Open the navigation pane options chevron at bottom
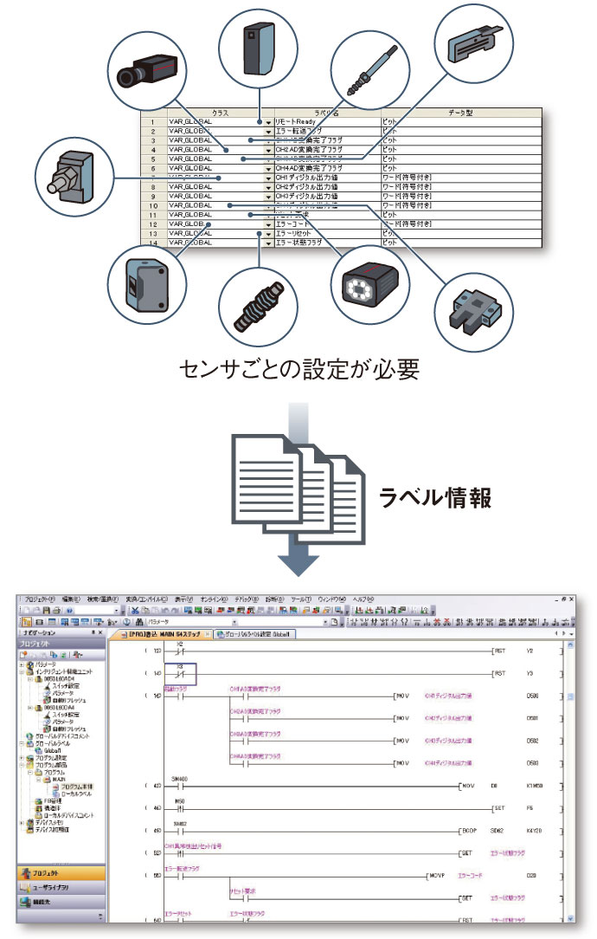The height and width of the screenshot is (939, 597). pos(99,916)
